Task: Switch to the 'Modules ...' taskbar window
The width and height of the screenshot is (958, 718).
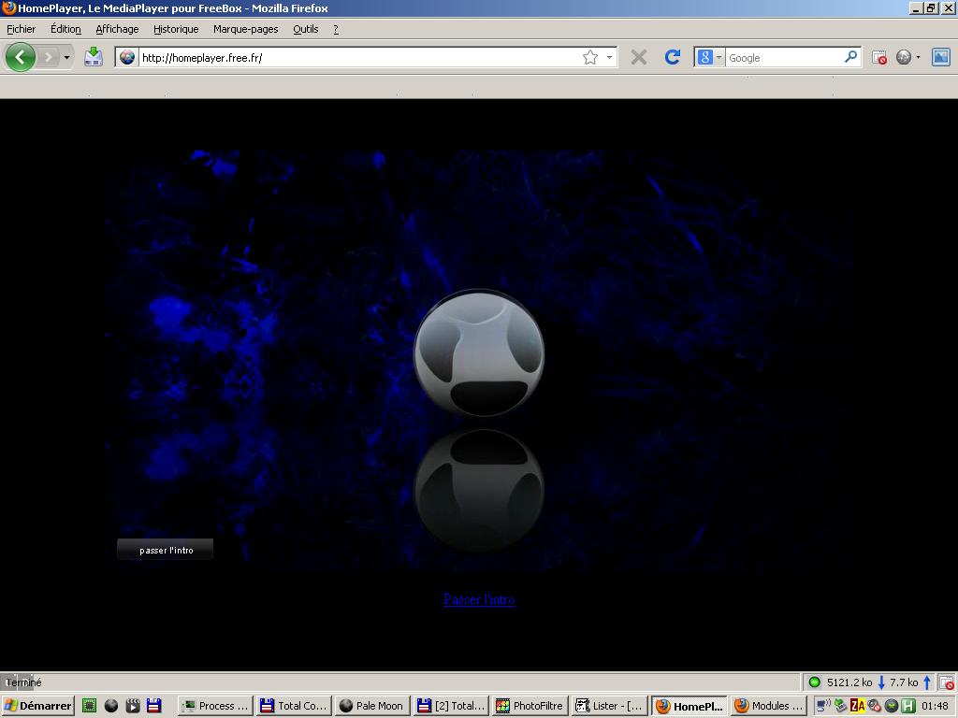Action: [769, 706]
